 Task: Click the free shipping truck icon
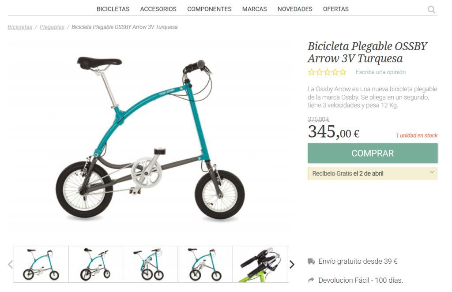(x=311, y=262)
